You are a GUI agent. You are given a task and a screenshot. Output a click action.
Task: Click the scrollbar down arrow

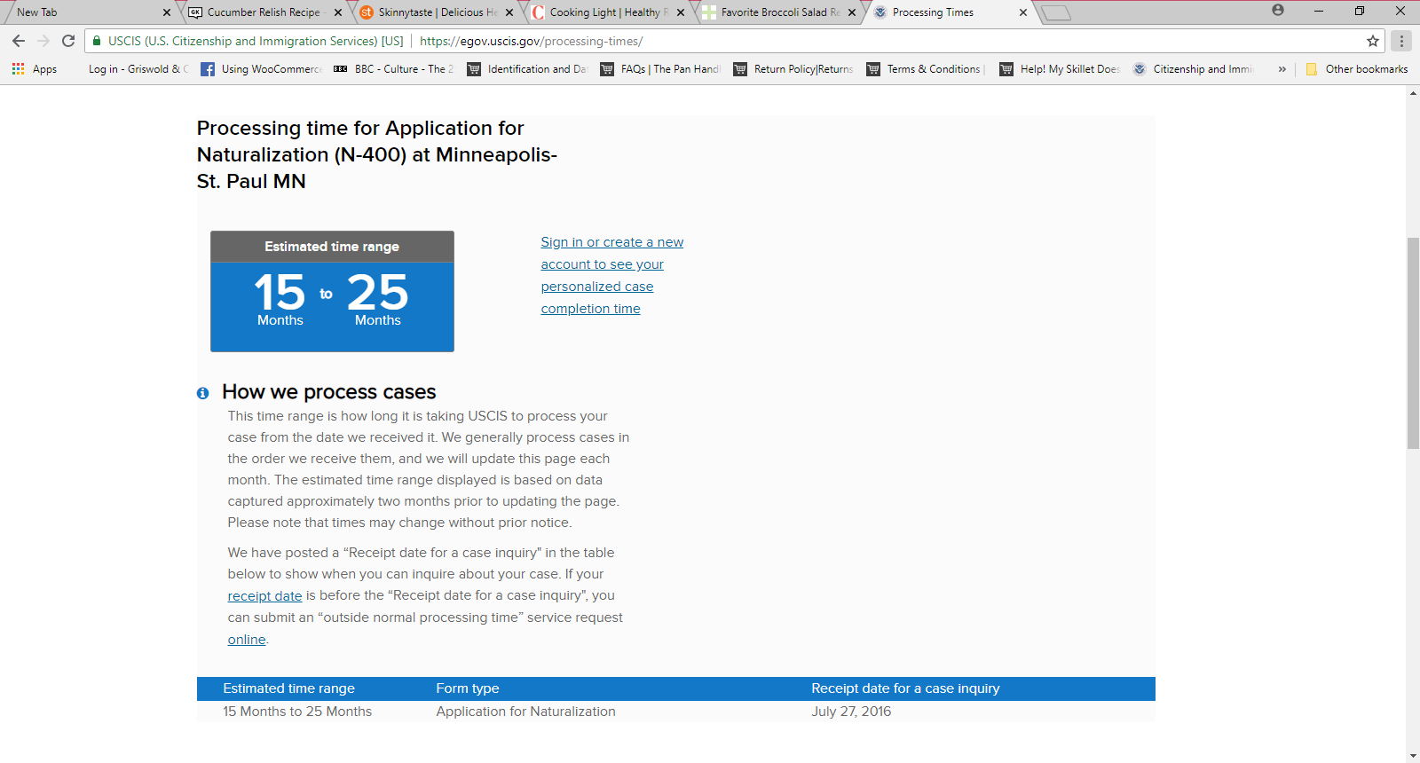click(1413, 756)
